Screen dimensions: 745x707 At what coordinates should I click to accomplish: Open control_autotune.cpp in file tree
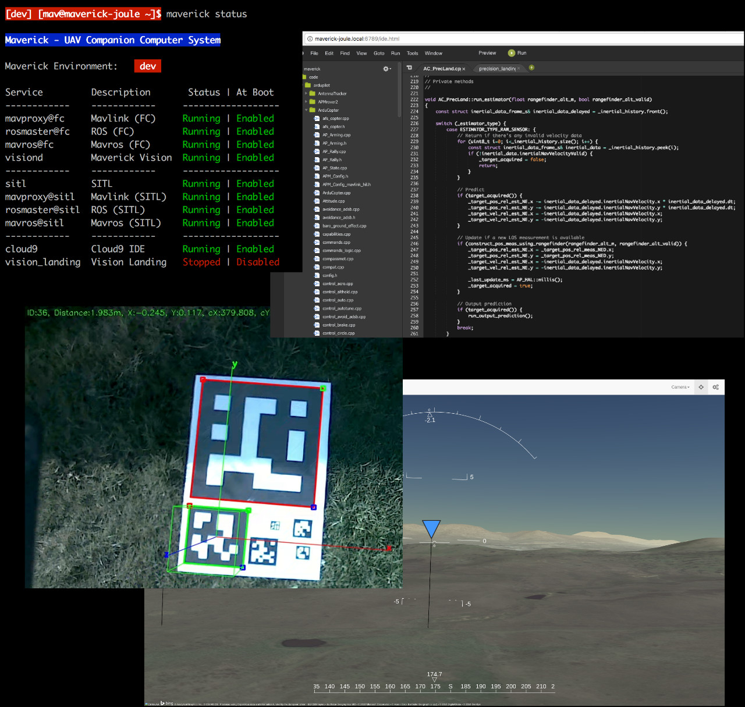[342, 308]
